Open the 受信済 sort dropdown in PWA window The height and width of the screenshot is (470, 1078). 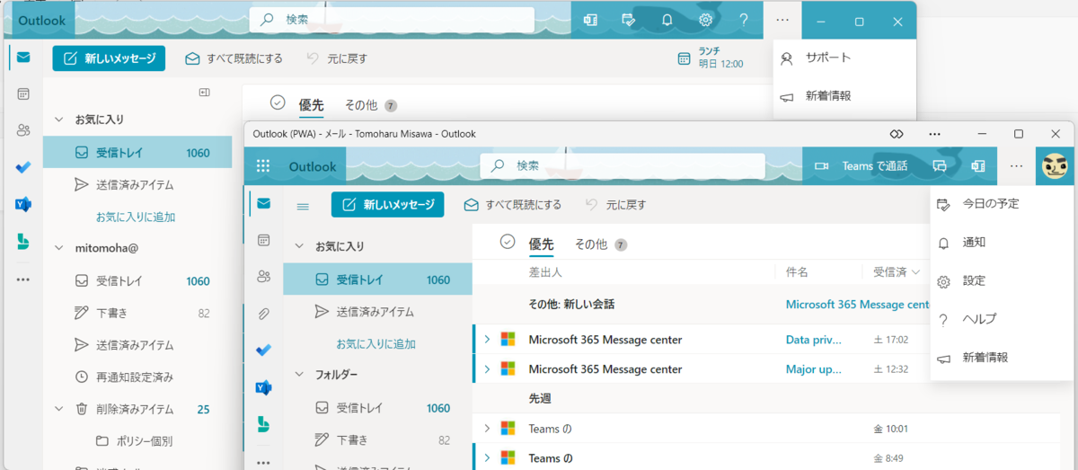[896, 271]
